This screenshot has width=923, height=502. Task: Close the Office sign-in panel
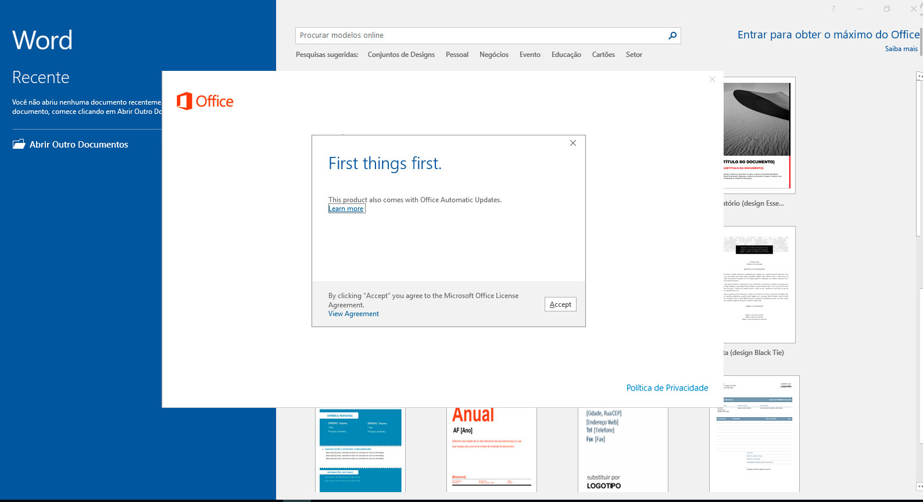coord(712,79)
